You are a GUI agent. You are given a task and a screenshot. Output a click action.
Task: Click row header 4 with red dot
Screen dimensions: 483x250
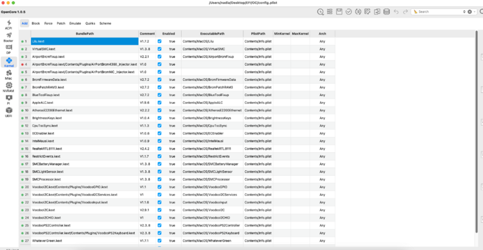(25, 65)
